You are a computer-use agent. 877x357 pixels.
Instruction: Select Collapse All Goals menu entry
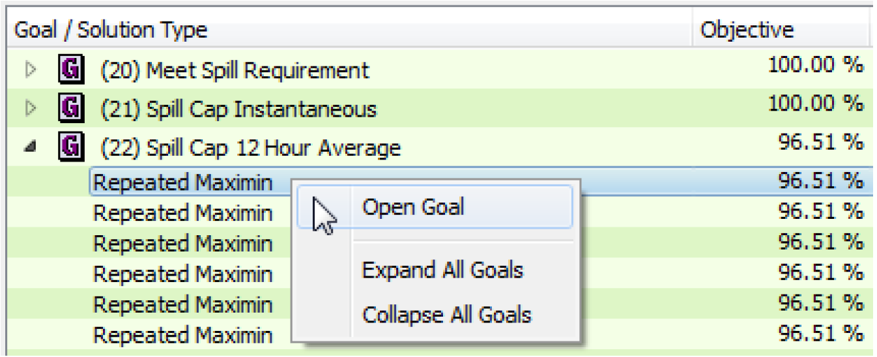click(x=446, y=315)
